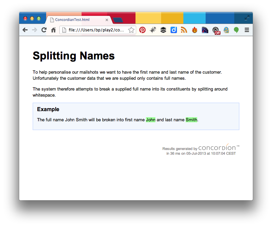
Task: Open the orange RSS feed extension
Action: [184, 30]
